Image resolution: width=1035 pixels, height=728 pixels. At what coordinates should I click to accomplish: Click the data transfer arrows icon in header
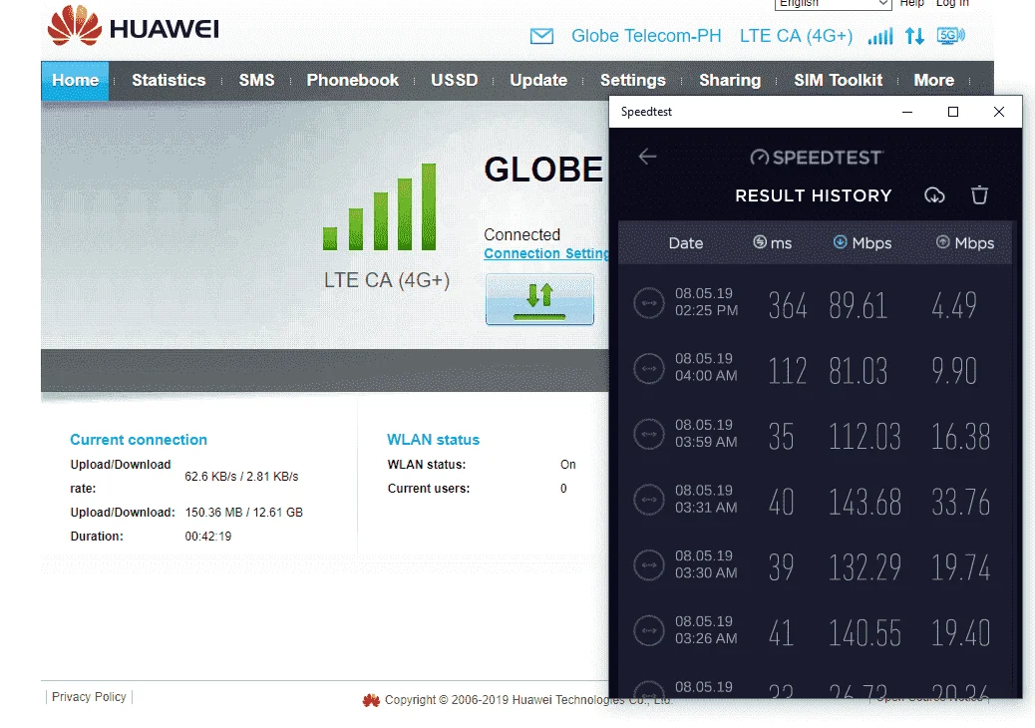914,36
